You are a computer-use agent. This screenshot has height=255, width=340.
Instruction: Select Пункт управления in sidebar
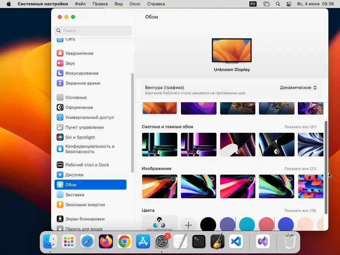(90, 127)
